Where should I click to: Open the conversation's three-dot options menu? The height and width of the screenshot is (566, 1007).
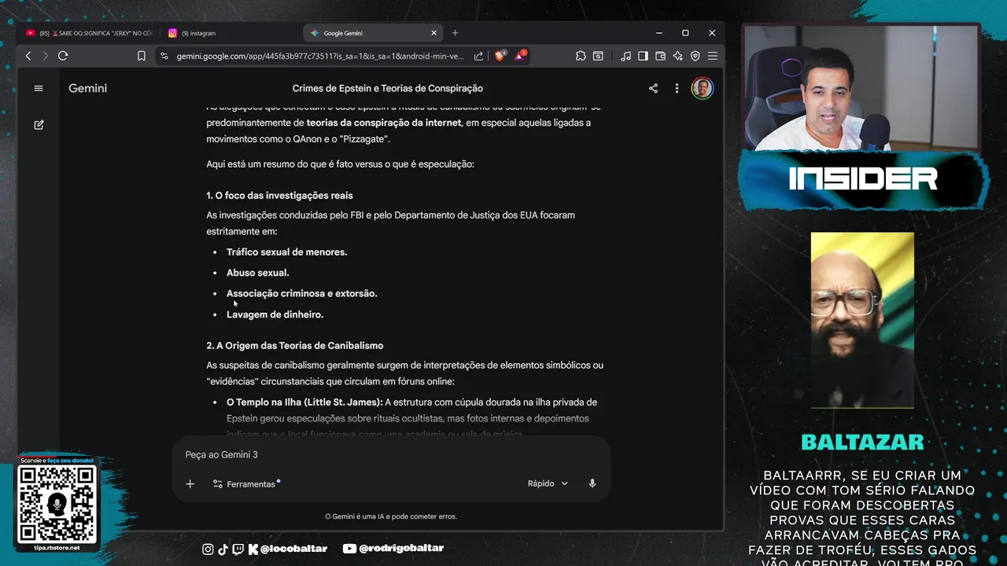coord(677,88)
